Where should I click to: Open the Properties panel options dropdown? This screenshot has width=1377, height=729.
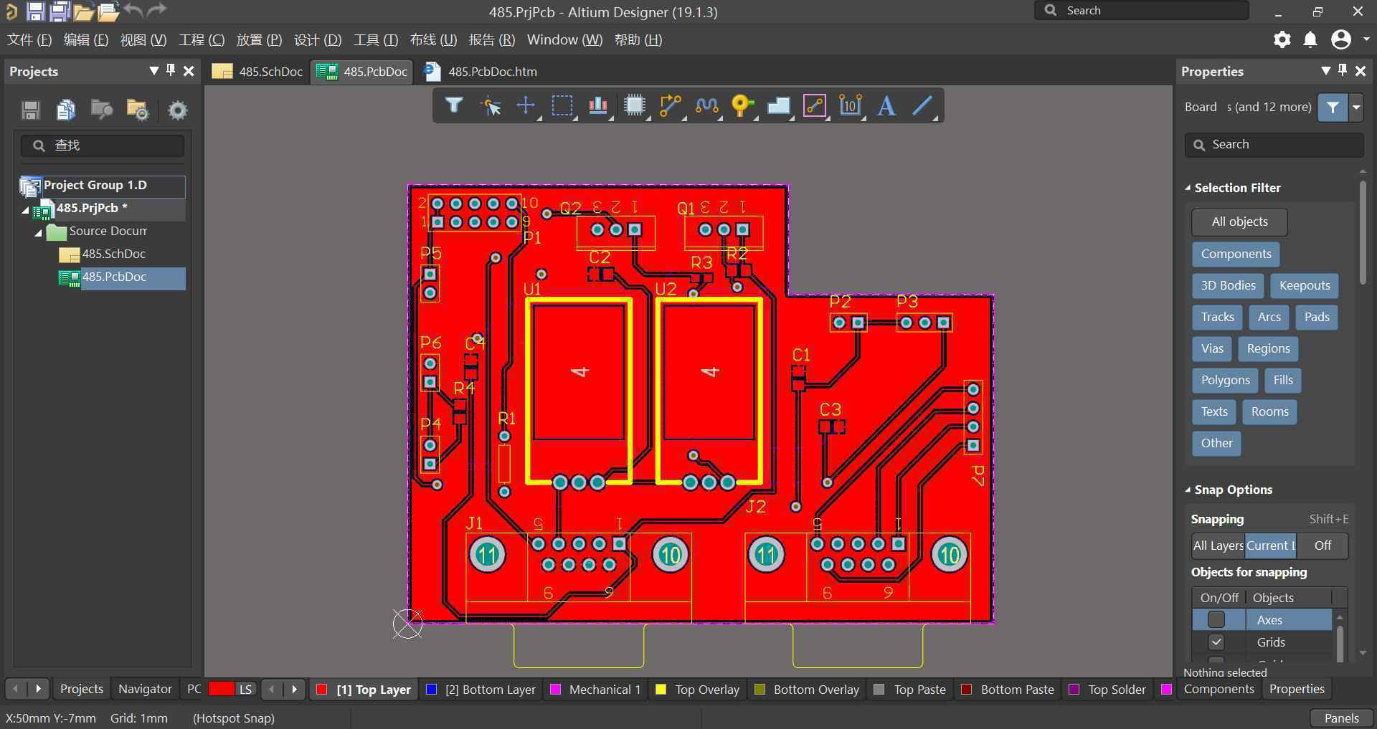pos(1325,70)
